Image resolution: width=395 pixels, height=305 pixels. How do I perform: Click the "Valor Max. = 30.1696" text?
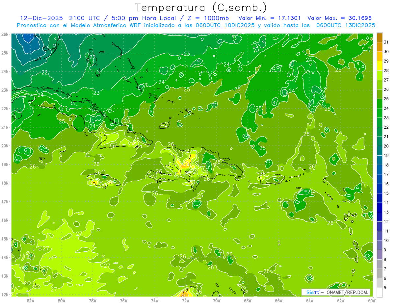coord(339,18)
